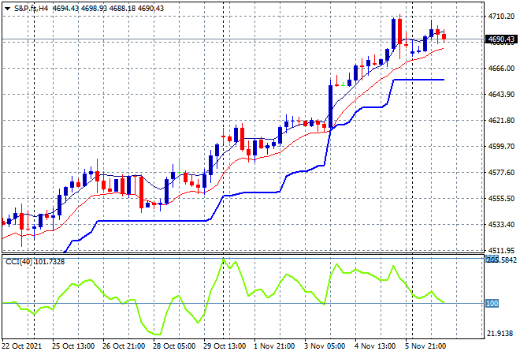Click the 1 Nov 21:00 time label
520x355 pixels.
(x=274, y=346)
